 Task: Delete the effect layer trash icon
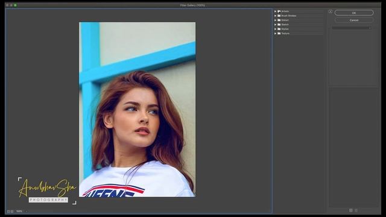point(356,210)
